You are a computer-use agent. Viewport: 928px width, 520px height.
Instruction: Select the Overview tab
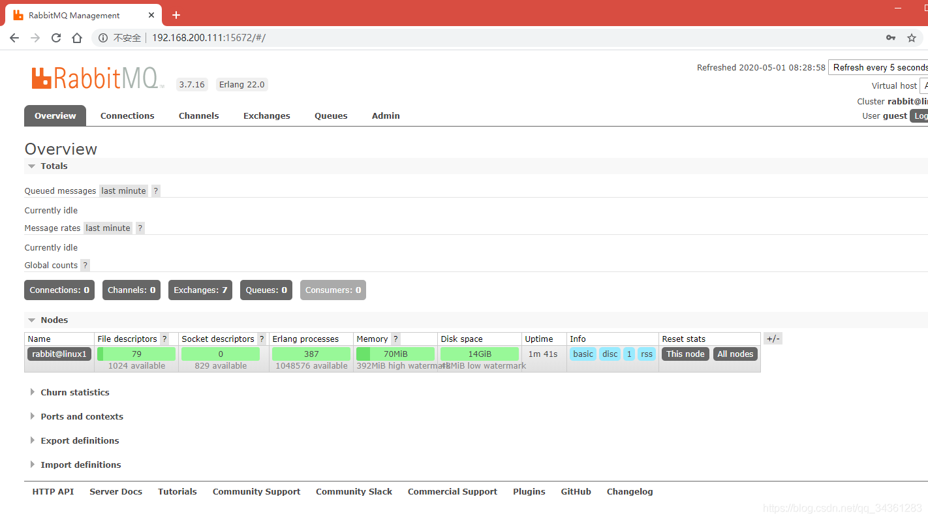tap(55, 116)
